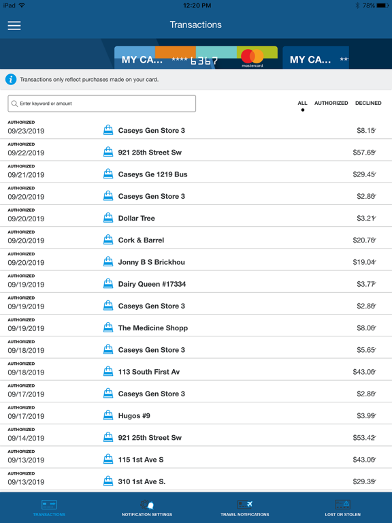Image resolution: width=392 pixels, height=523 pixels.
Task: Tap the Mastercard logo on the card
Action: pos(252,58)
